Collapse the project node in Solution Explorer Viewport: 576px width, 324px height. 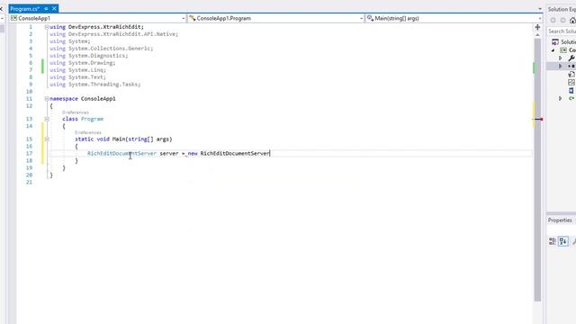point(553,50)
